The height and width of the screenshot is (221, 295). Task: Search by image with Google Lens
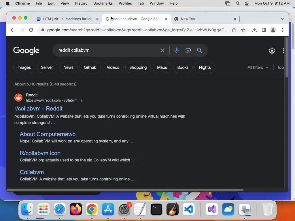[x=188, y=50]
